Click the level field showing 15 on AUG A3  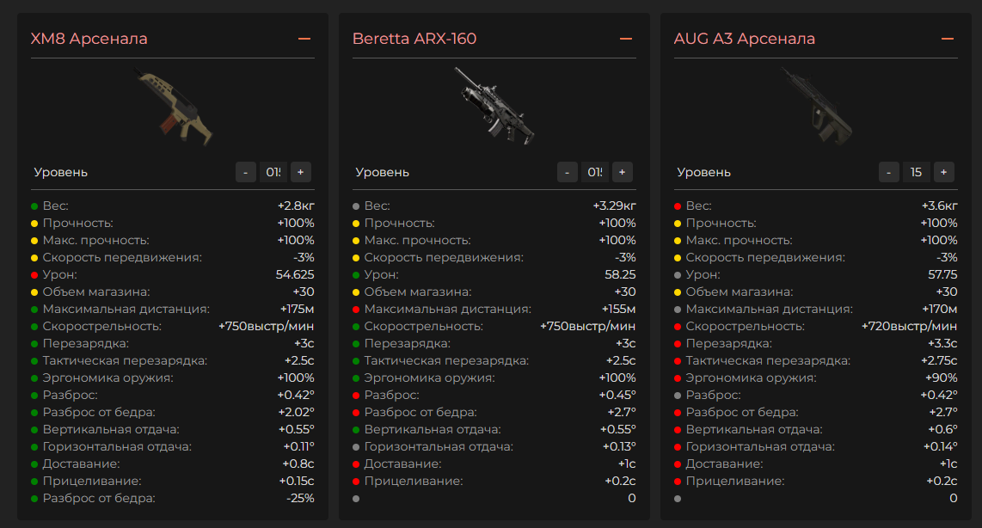pyautogui.click(x=917, y=172)
